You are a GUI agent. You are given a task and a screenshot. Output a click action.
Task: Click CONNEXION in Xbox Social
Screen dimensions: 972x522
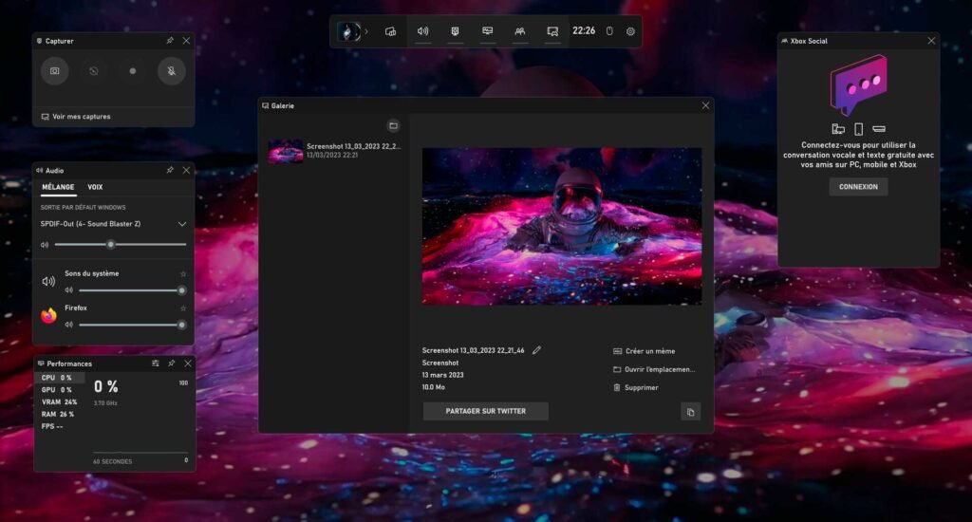coord(858,187)
